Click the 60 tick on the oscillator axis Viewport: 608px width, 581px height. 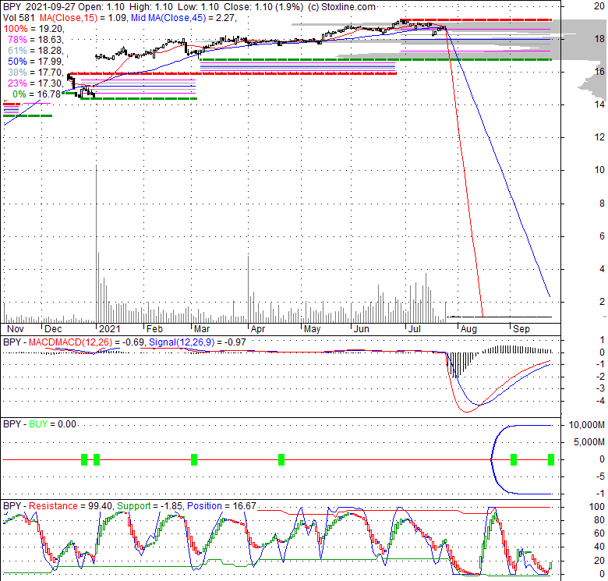click(599, 533)
